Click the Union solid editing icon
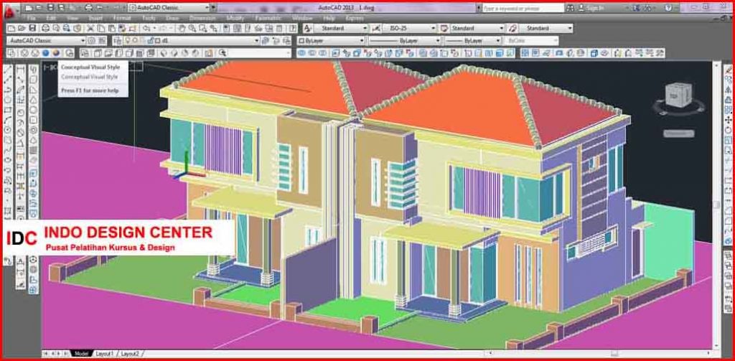This screenshot has height=361, width=735. pyautogui.click(x=301, y=53)
